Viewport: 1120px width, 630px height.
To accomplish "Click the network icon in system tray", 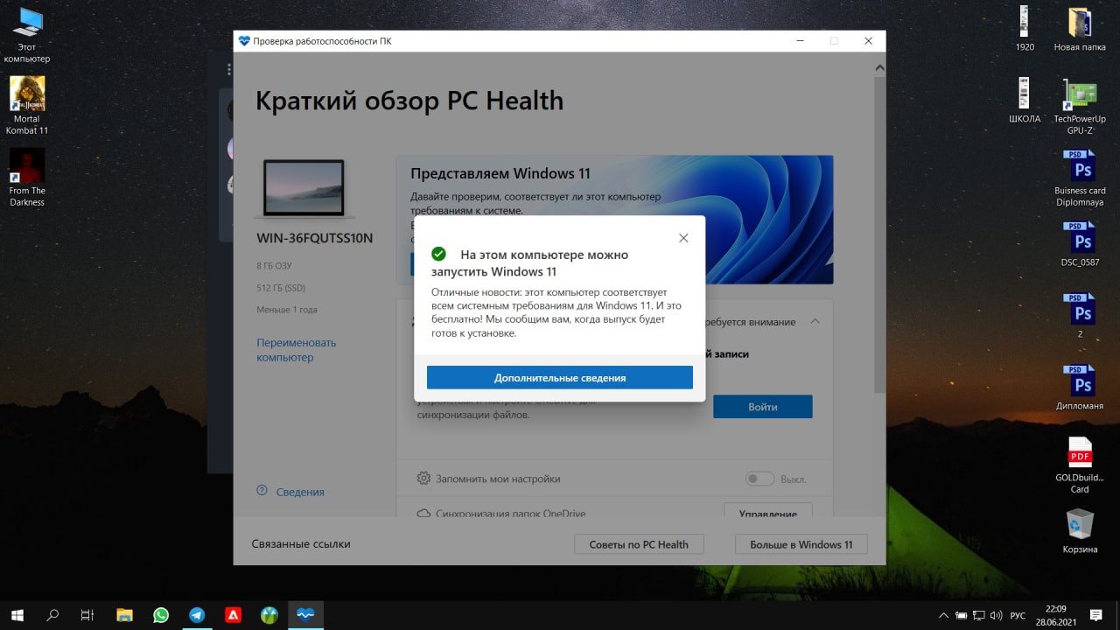I will point(979,616).
